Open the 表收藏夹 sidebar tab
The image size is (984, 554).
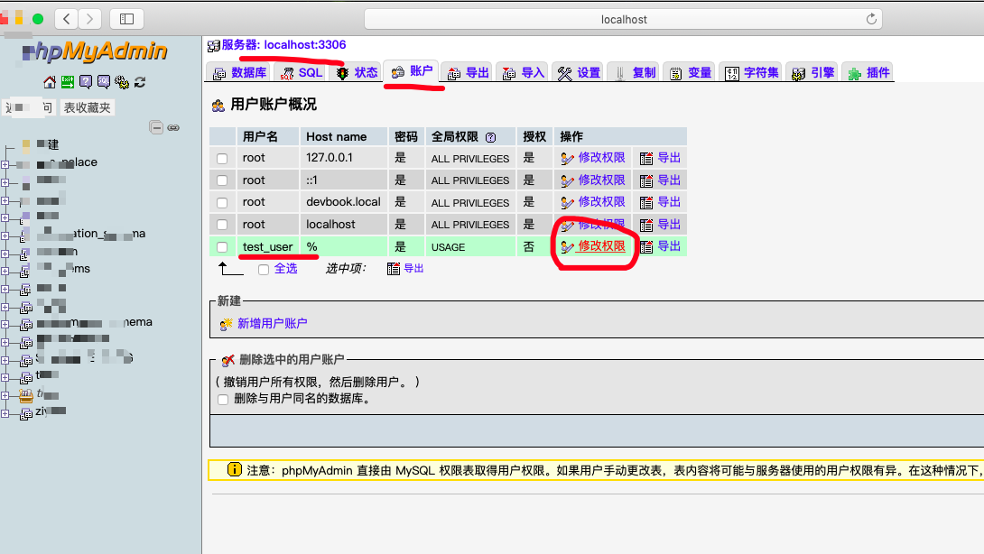88,108
